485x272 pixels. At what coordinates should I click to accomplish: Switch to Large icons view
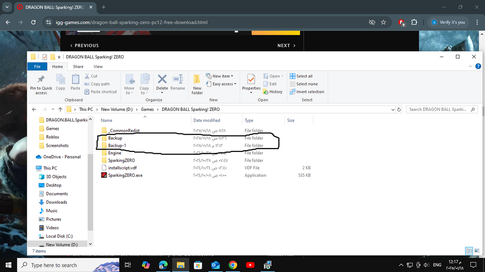coord(477,251)
